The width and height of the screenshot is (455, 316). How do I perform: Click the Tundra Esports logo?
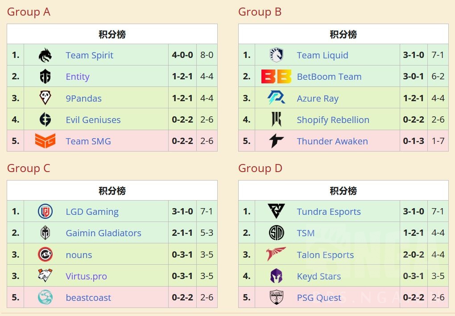(x=276, y=212)
